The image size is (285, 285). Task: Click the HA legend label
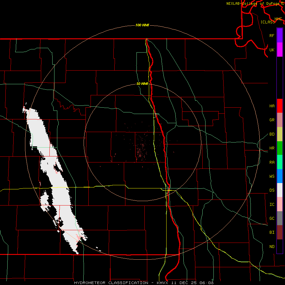click(272, 106)
